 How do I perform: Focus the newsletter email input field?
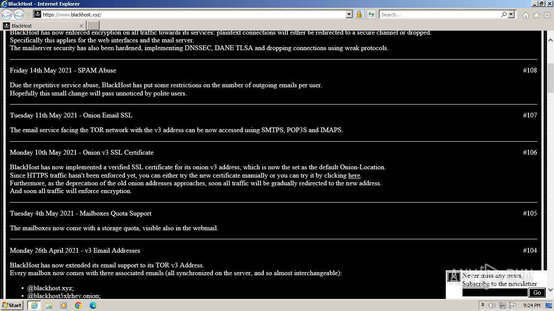click(x=495, y=292)
